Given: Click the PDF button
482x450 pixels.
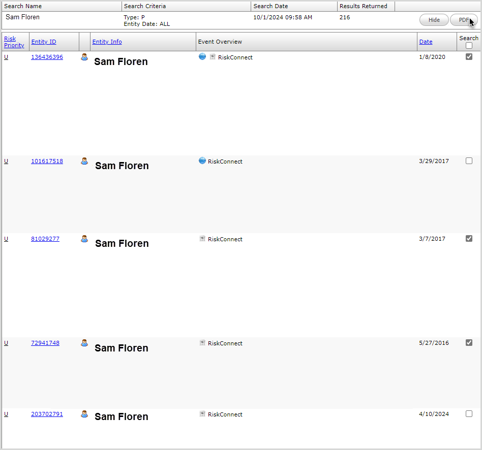Looking at the screenshot, I should pyautogui.click(x=463, y=19).
